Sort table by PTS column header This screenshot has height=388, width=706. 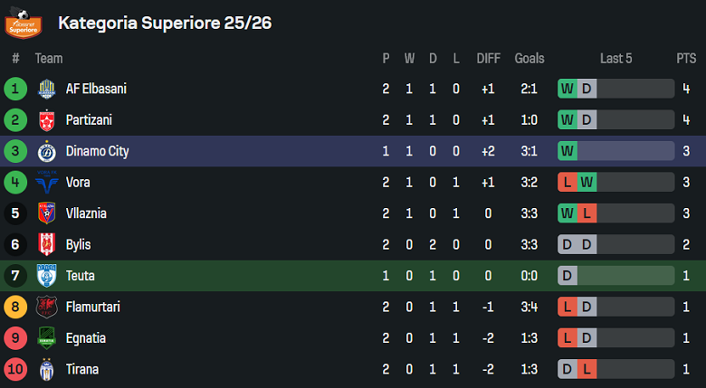pyautogui.click(x=686, y=58)
